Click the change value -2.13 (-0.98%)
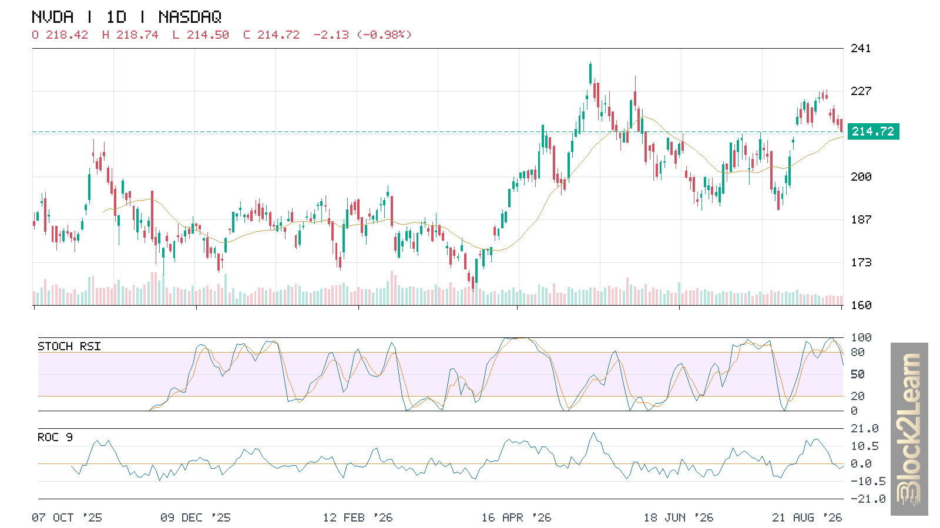The image size is (940, 528). 362,35
